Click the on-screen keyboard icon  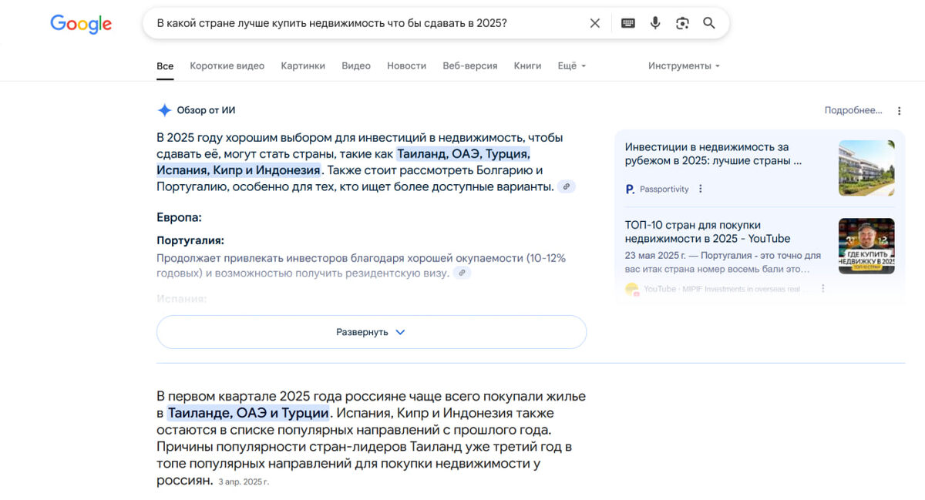(627, 23)
